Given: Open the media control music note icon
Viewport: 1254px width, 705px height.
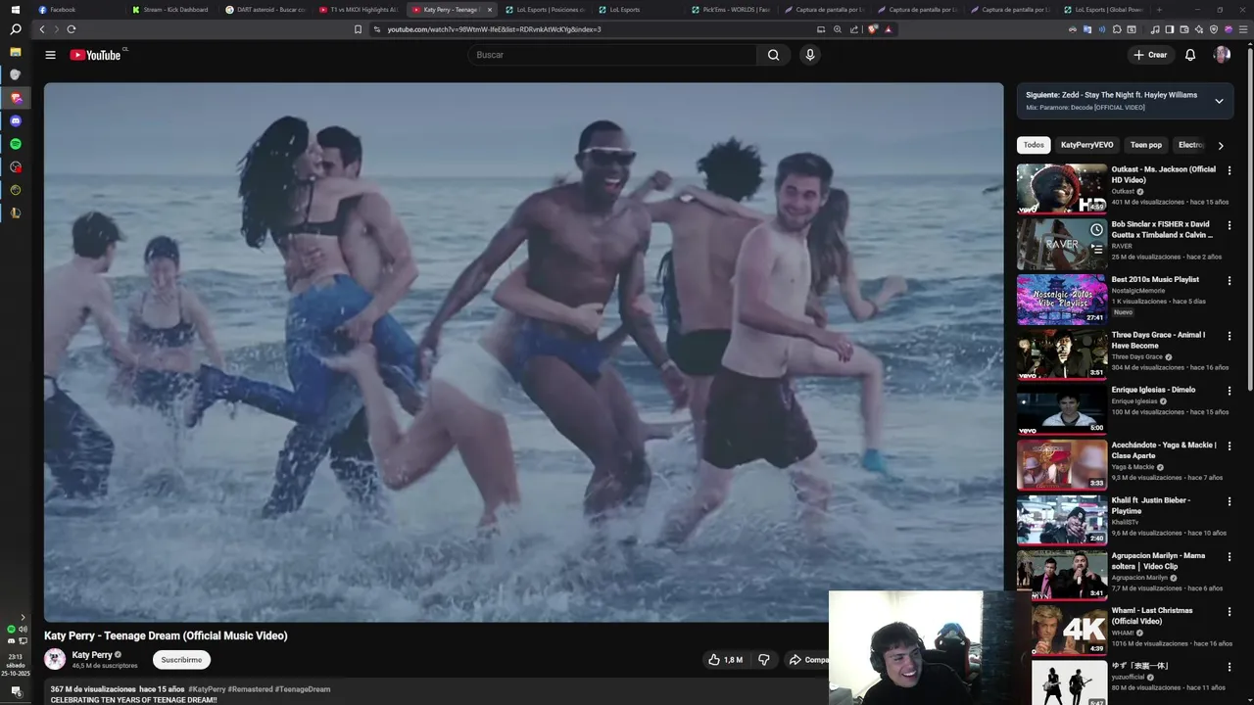Looking at the screenshot, I should (1155, 29).
